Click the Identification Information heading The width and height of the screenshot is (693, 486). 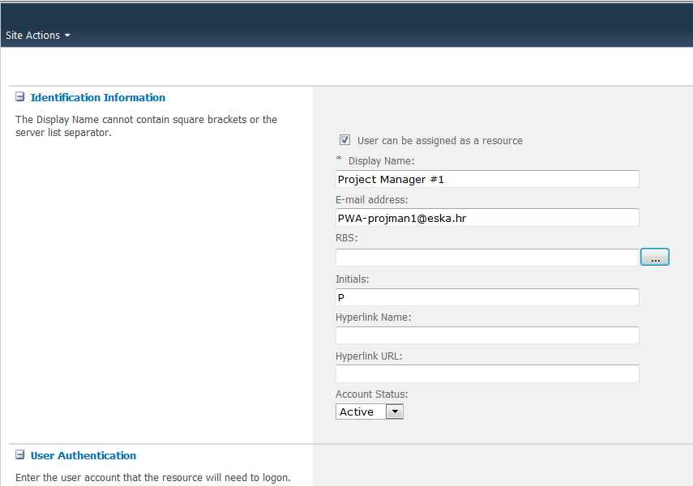coord(97,97)
